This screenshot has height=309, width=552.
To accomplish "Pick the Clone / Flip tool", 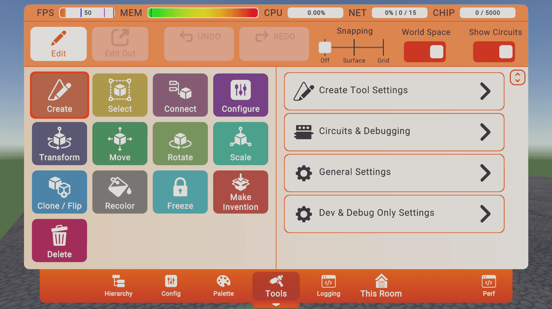I will 60,192.
